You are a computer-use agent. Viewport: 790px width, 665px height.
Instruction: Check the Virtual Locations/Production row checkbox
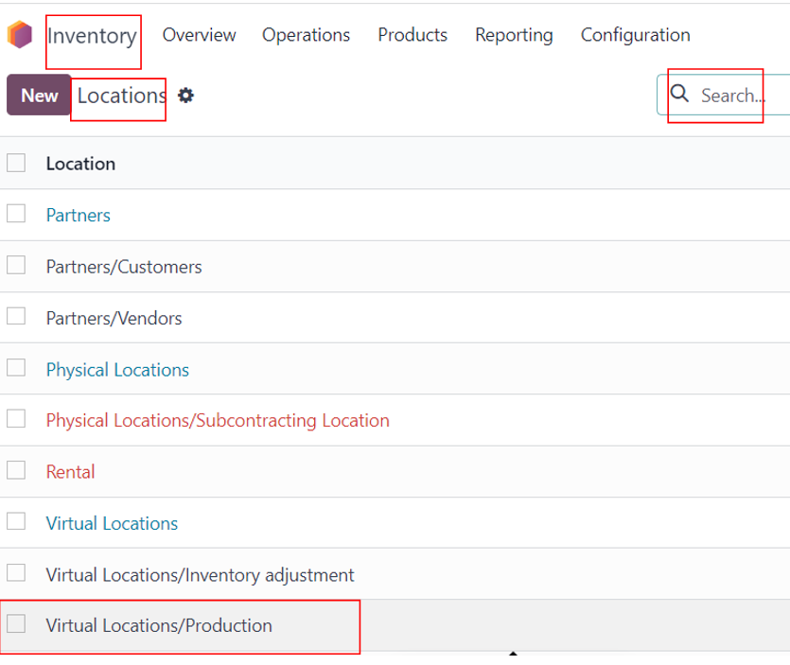pyautogui.click(x=16, y=623)
